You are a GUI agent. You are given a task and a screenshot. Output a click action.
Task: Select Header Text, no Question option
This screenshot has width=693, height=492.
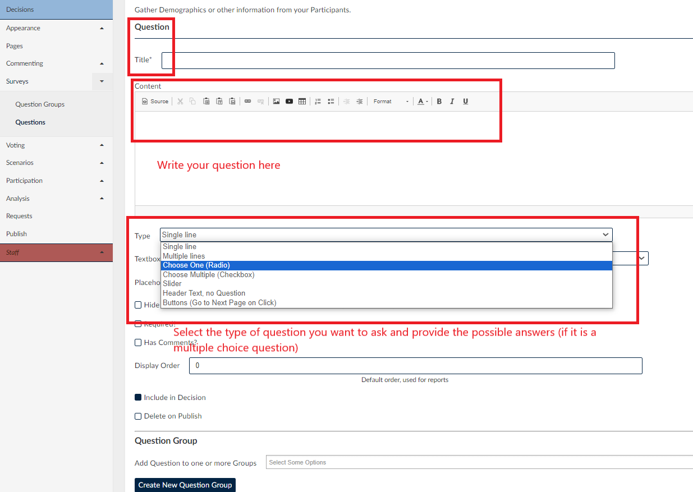pos(386,293)
